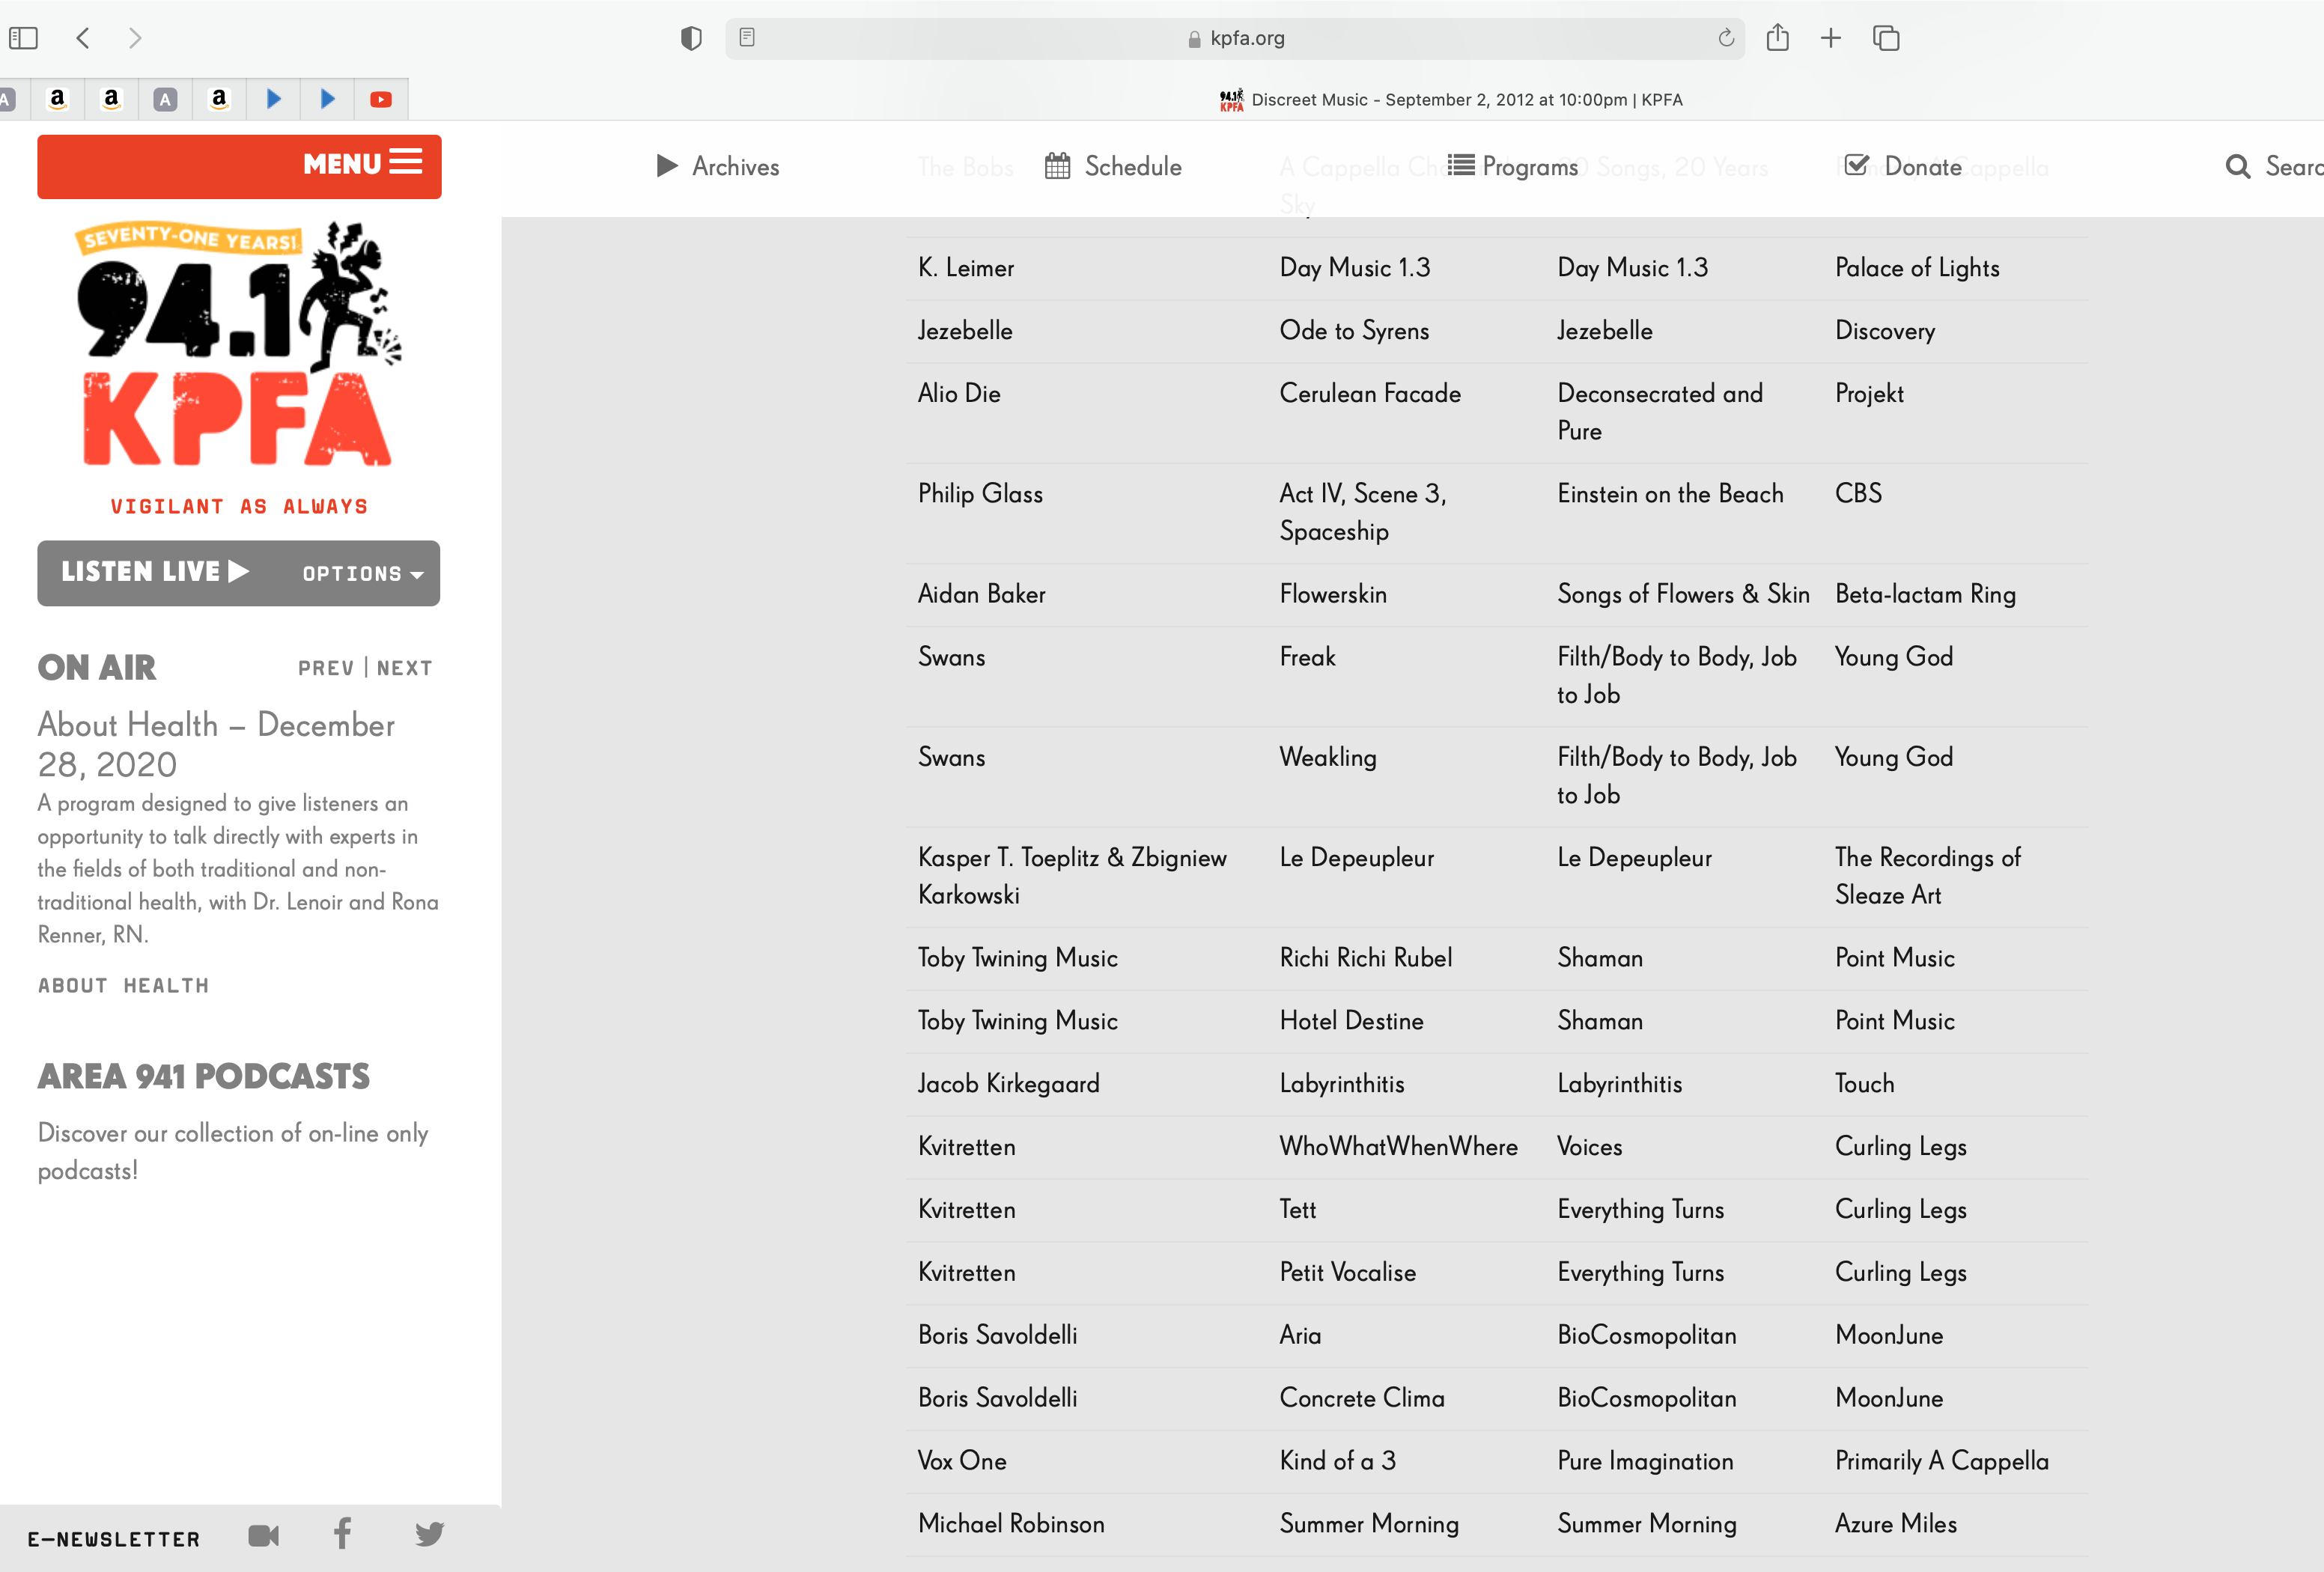
Task: Open Schedule in the top navigation
Action: pyautogui.click(x=1113, y=166)
